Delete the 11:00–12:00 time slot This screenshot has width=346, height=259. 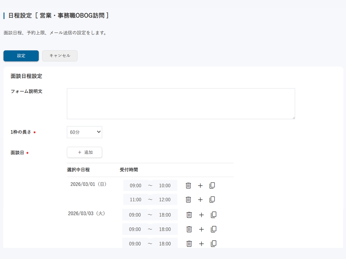tap(188, 200)
